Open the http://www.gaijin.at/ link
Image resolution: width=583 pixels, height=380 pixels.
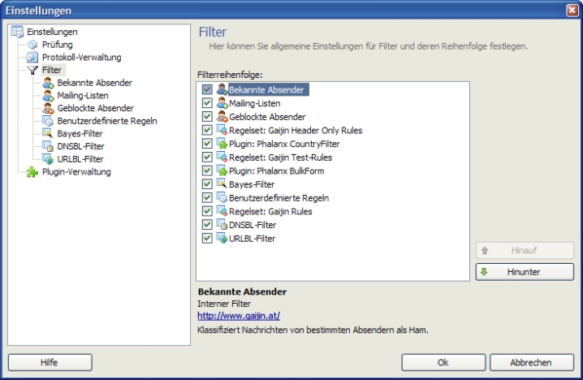tap(239, 315)
